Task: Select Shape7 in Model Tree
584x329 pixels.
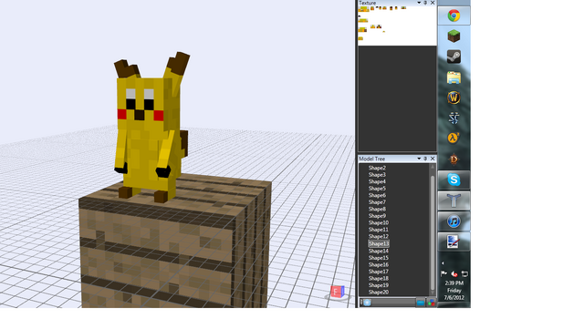Action: click(x=377, y=202)
